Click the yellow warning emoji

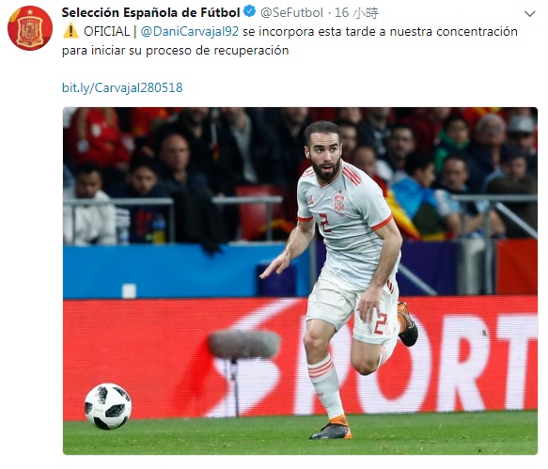pos(70,31)
